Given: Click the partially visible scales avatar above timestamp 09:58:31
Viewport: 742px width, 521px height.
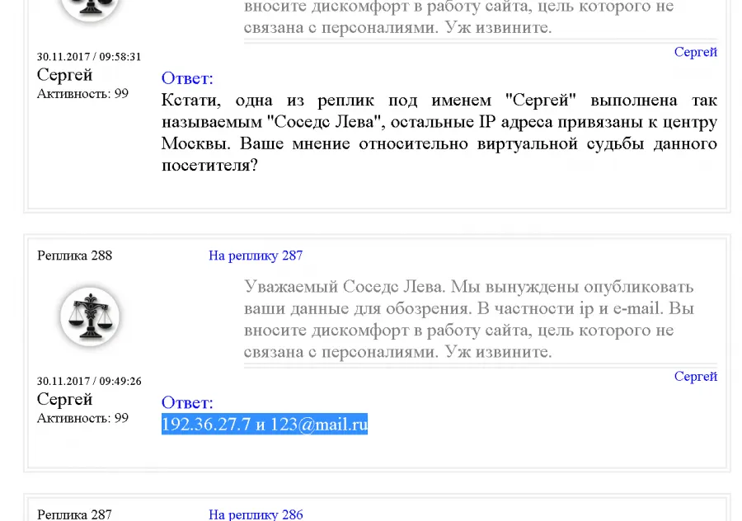Looking at the screenshot, I should [90, 9].
